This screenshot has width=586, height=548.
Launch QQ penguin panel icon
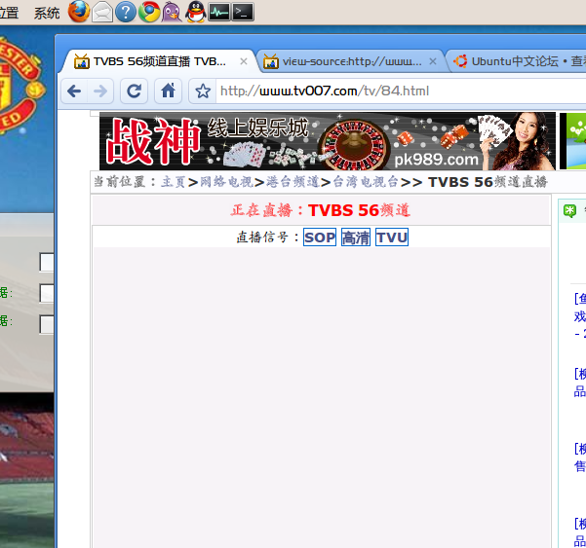click(195, 12)
